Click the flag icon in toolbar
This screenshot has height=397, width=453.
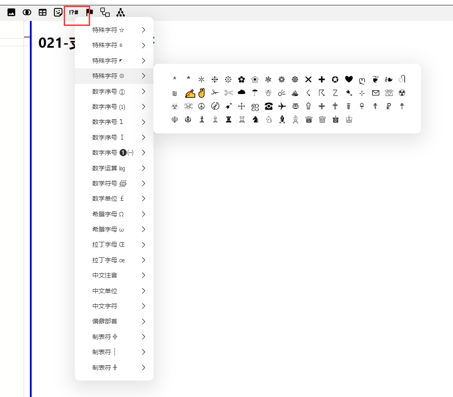click(89, 12)
